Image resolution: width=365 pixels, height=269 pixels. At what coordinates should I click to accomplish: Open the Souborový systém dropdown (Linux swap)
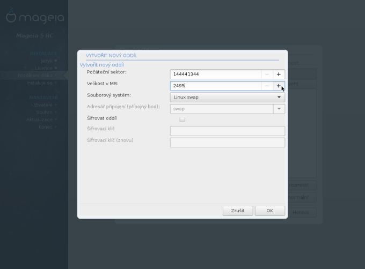(228, 98)
